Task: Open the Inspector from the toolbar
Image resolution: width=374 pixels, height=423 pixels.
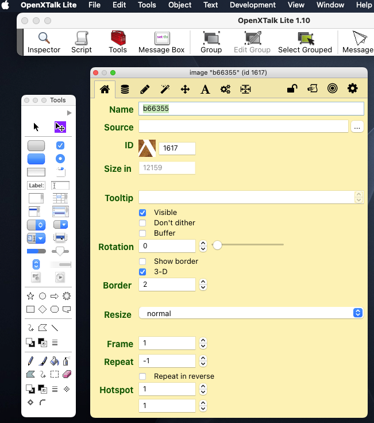Action: pos(44,43)
